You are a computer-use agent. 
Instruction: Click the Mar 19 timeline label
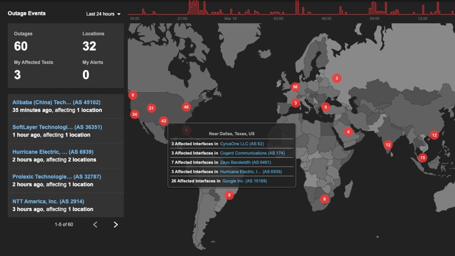tap(230, 18)
